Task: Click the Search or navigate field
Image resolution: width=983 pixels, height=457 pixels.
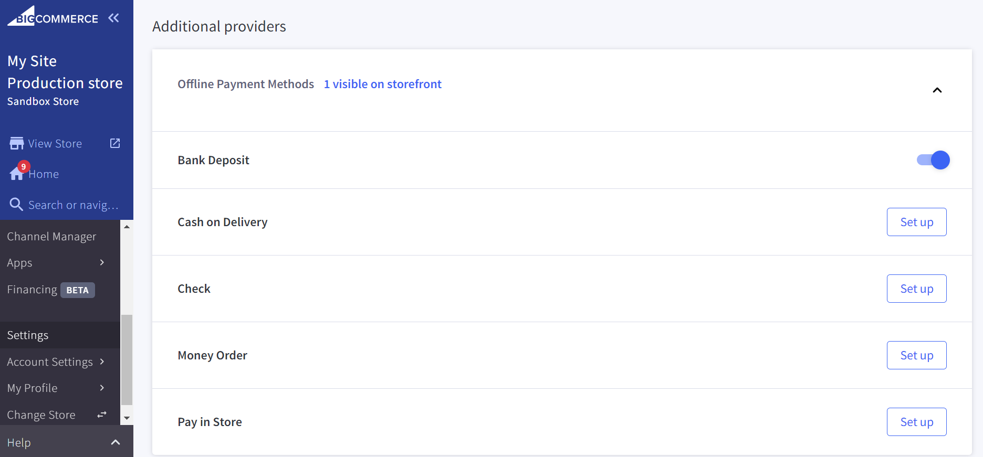Action: [74, 205]
